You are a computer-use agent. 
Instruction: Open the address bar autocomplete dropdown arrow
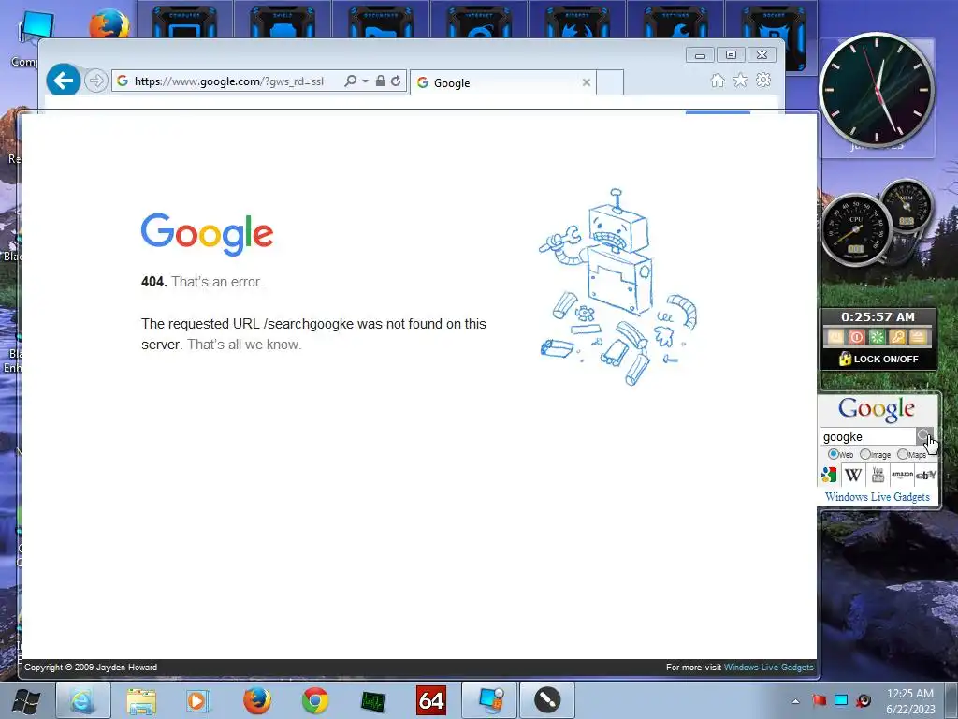tap(366, 81)
